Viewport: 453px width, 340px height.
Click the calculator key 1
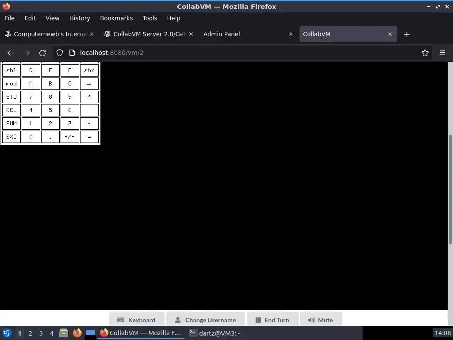(31, 124)
